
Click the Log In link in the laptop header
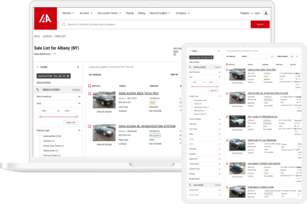click(257, 13)
